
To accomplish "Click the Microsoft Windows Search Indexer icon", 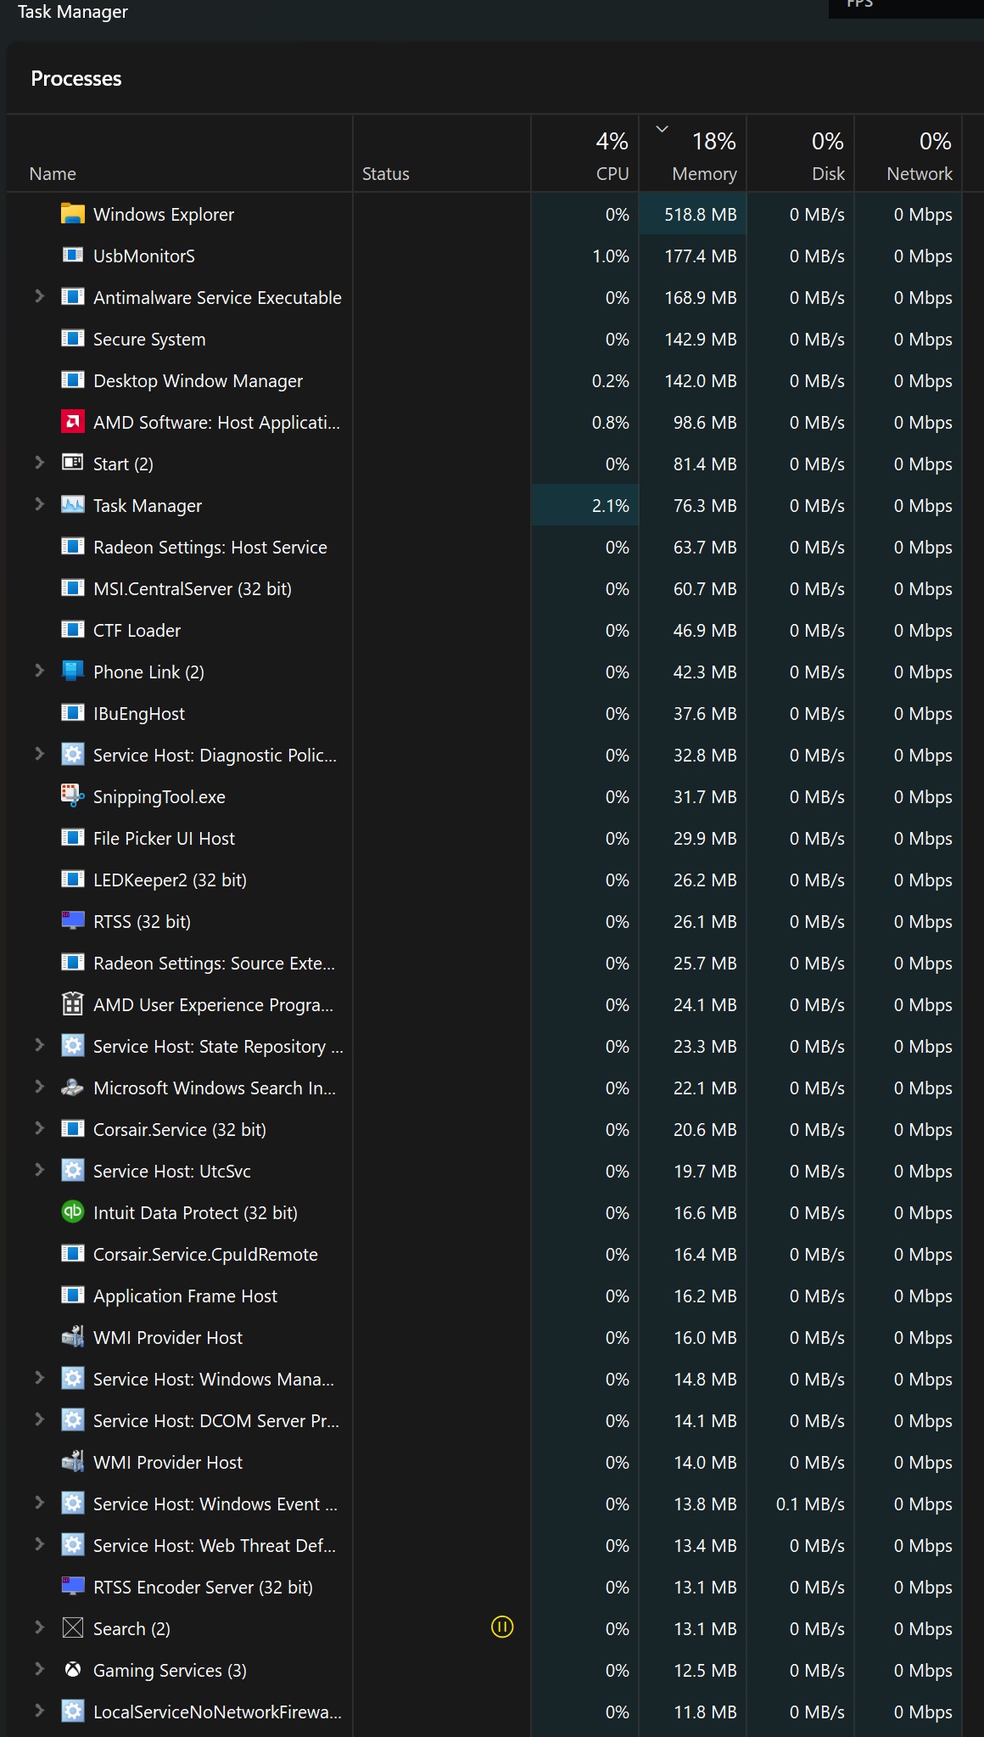I will 73,1088.
